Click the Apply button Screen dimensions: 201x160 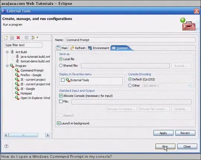coord(163,133)
